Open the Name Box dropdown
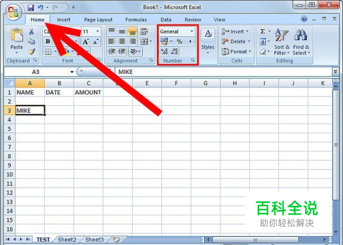The height and width of the screenshot is (245, 343). click(71, 72)
